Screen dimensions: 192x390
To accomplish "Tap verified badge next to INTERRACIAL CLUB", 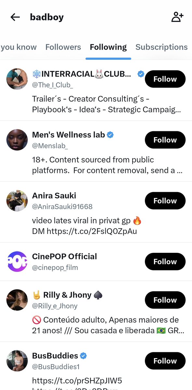I will (x=141, y=74).
